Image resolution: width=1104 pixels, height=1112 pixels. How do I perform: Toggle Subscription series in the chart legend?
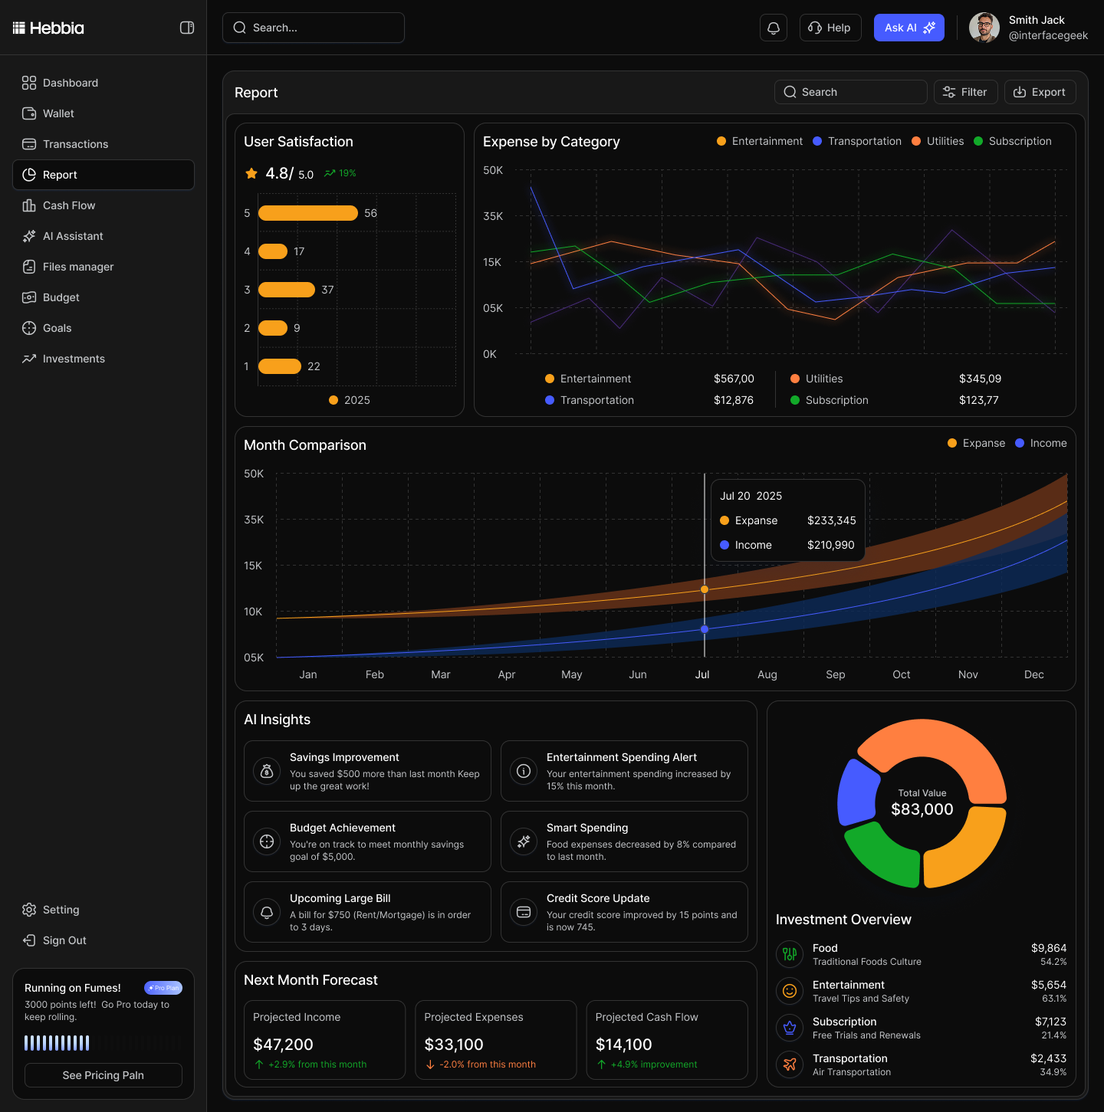point(1012,141)
